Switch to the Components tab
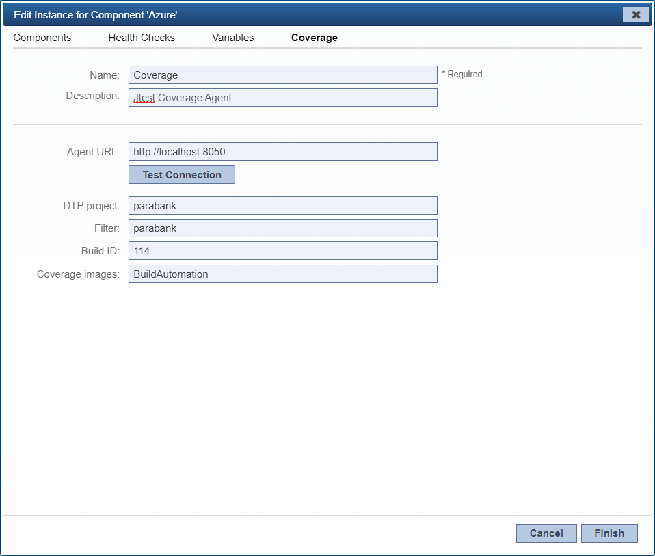Screen dimensions: 655x556 42,38
